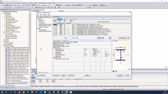Click OK in STEEL EC3 dialog

(x=120, y=75)
